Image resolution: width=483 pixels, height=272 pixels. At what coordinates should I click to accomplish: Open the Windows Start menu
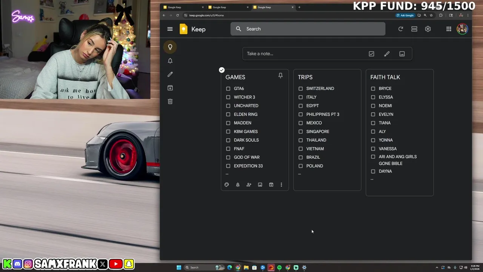[179, 267]
